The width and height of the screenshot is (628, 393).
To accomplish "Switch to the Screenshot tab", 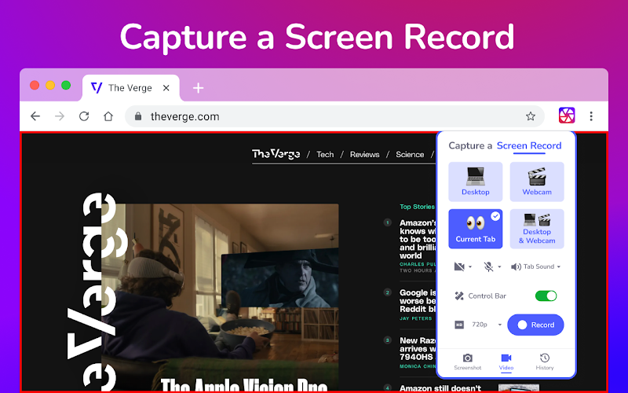I will coord(467,362).
